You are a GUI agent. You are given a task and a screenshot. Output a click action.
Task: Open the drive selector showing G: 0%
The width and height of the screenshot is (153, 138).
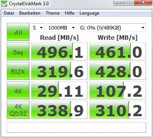(112, 28)
